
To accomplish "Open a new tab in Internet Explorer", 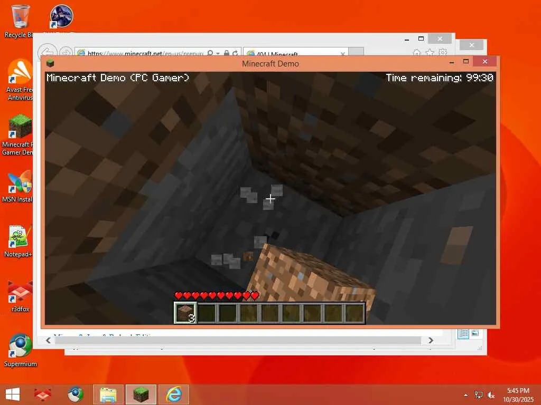I will [x=356, y=52].
